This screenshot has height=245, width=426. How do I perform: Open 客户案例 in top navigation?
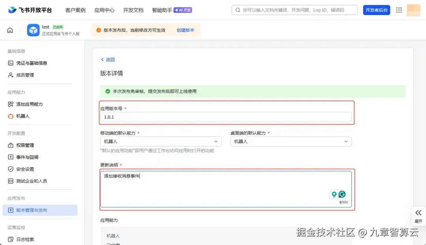coord(75,10)
